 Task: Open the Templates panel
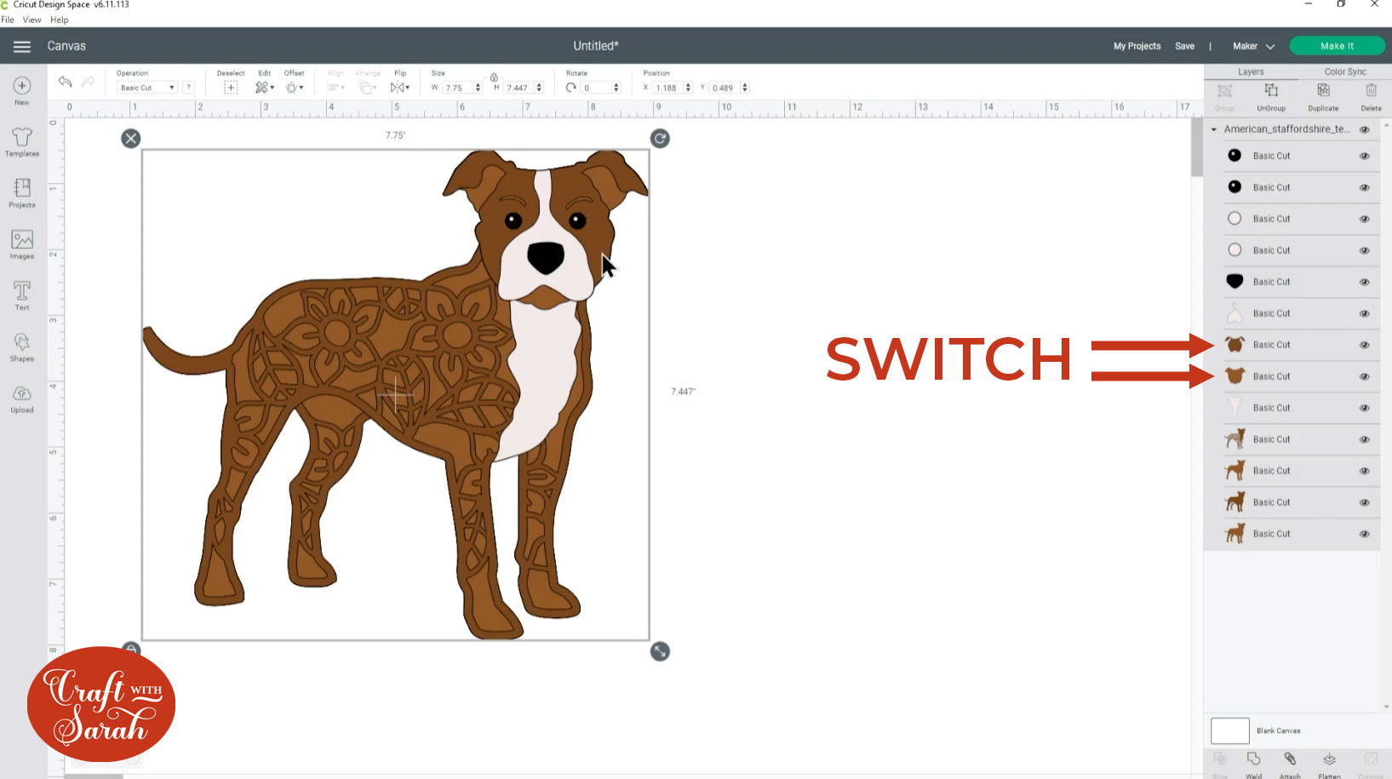point(22,141)
